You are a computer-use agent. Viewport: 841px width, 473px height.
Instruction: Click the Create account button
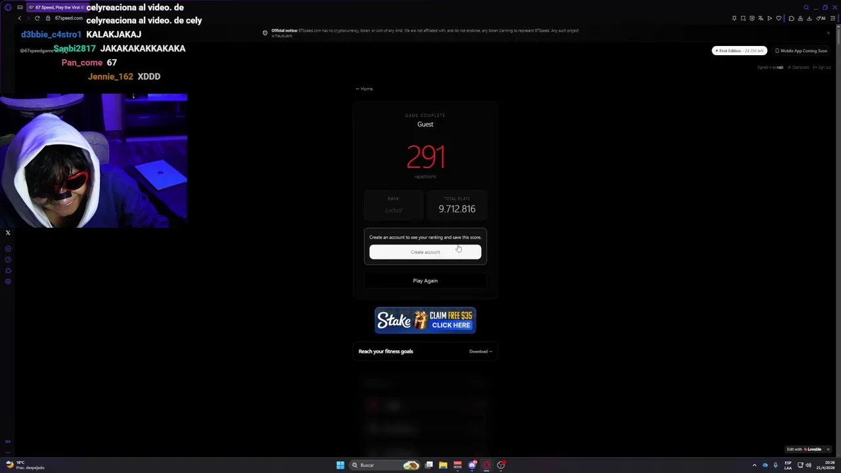tap(425, 252)
